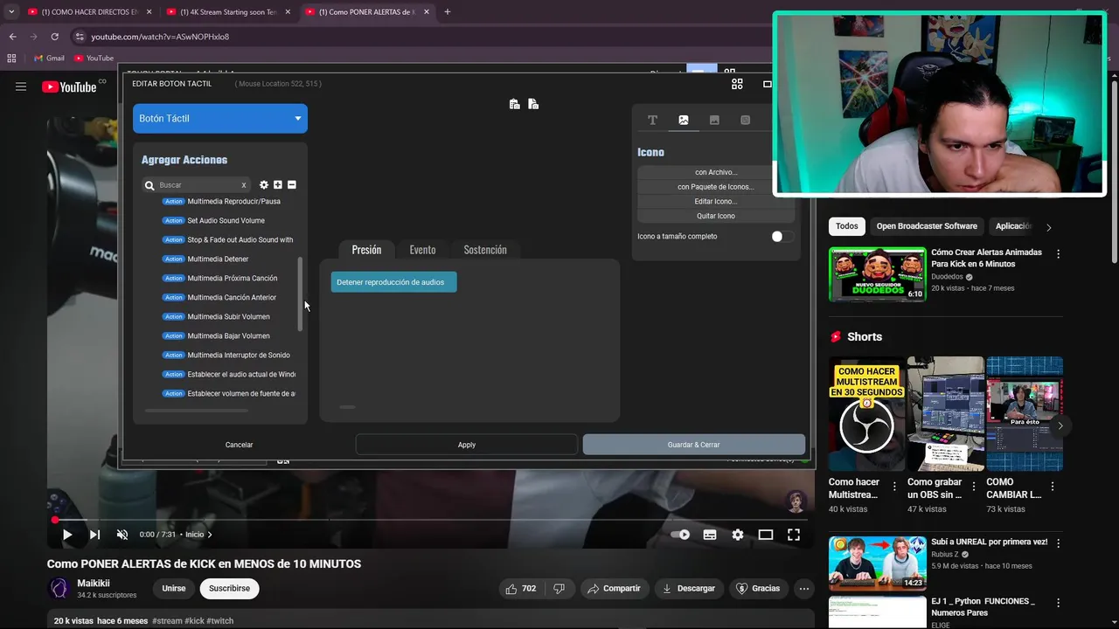The image size is (1119, 629).
Task: Open options for Subí a UNREAL video
Action: [x=1058, y=543]
